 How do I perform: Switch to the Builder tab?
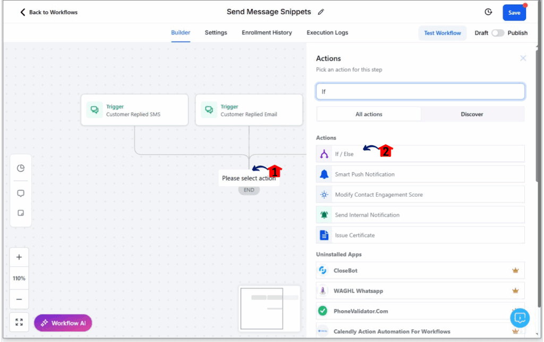click(181, 32)
